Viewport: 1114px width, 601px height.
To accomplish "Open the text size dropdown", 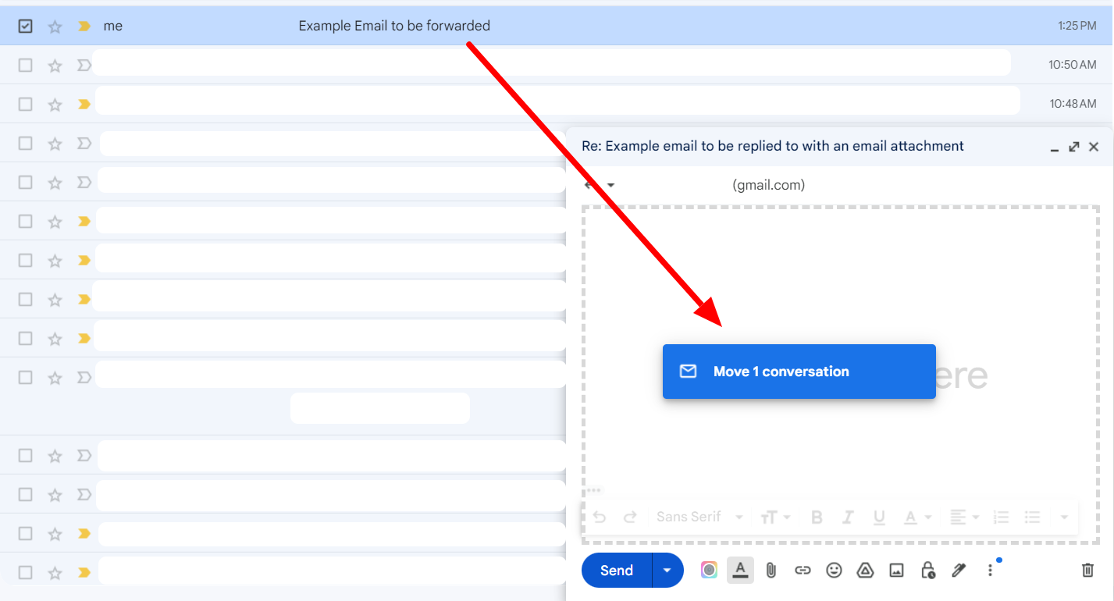I will point(776,517).
